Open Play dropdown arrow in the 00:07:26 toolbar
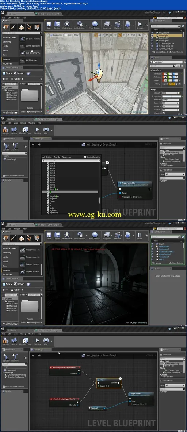Viewport: 187px width, 432px height. [51, 341]
